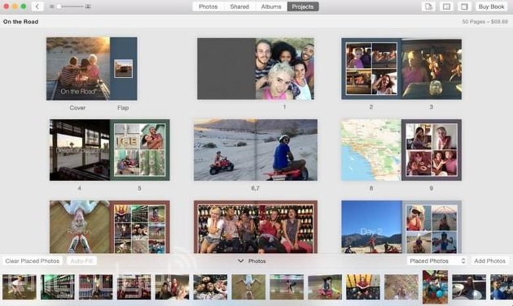Select the Projects tab

click(x=303, y=7)
